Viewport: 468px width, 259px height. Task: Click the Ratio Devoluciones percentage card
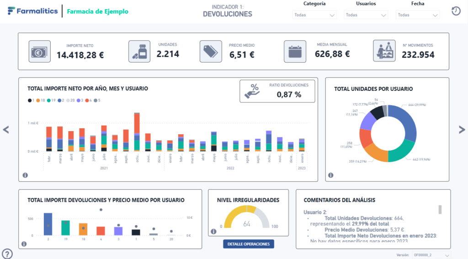[278, 91]
